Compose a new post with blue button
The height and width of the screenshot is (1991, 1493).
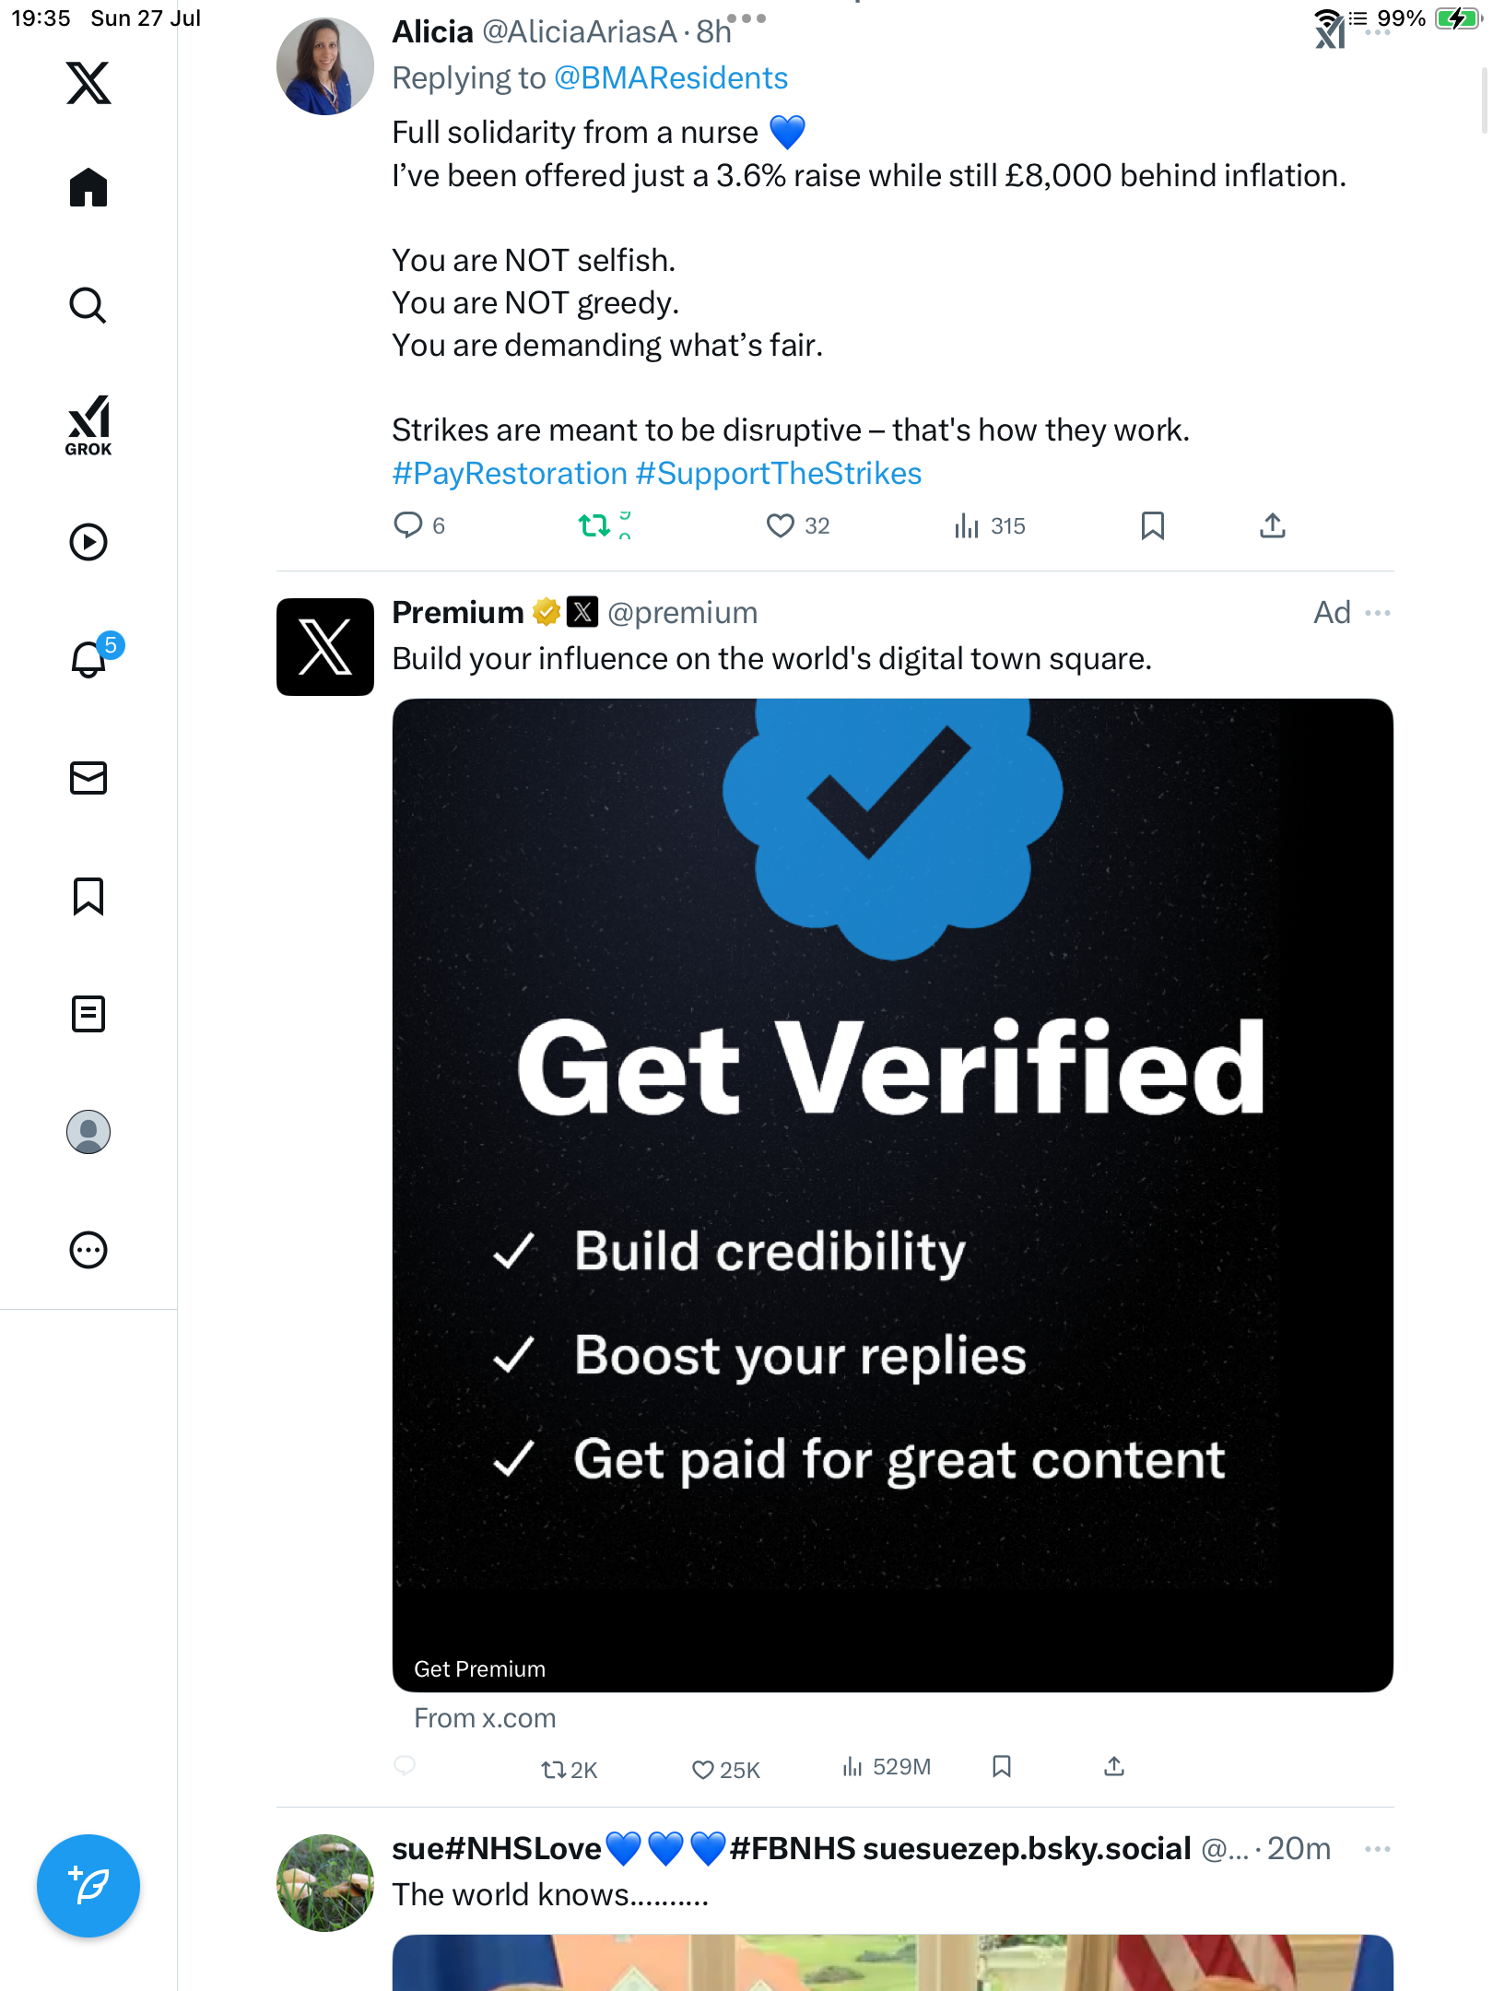tap(88, 1886)
